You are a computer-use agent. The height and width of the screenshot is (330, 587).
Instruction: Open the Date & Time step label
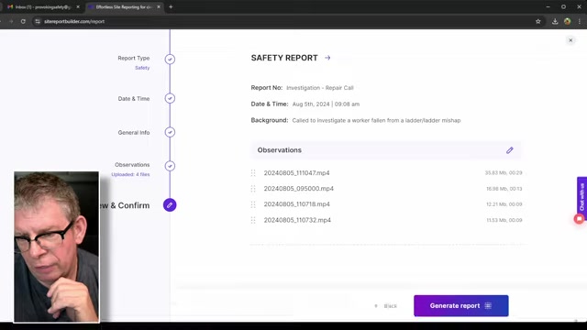[x=134, y=99]
